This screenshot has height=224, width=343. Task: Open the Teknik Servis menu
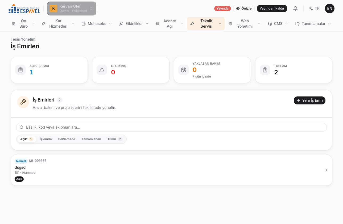point(206,24)
